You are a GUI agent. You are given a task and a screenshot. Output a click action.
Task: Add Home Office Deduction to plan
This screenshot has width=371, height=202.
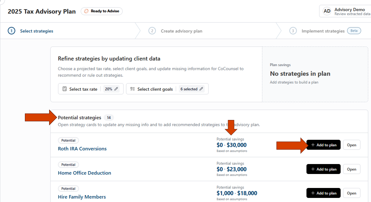323,169
